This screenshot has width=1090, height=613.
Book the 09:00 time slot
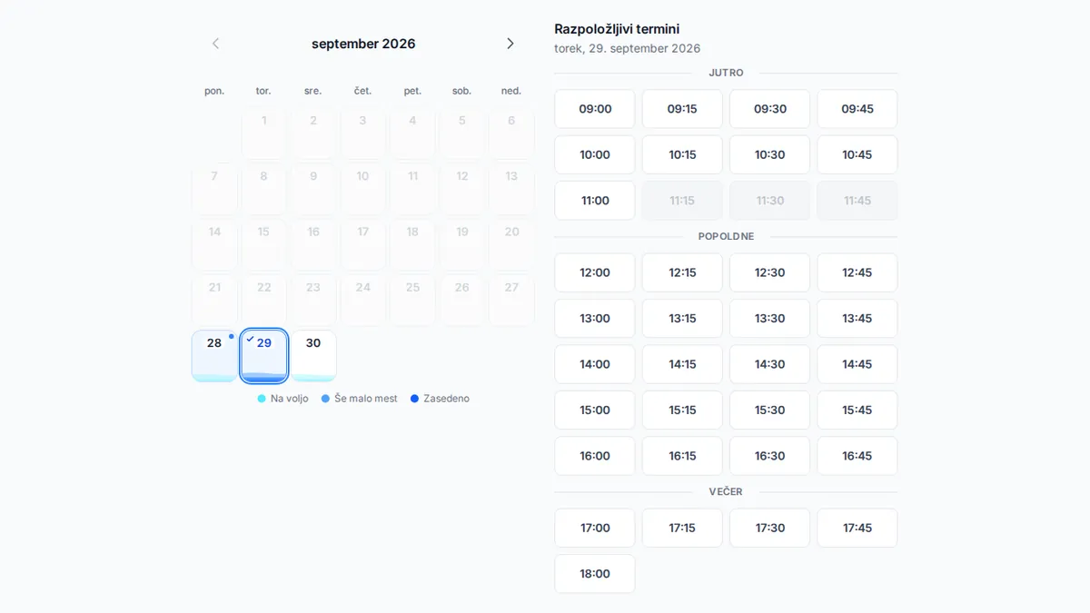pos(595,109)
